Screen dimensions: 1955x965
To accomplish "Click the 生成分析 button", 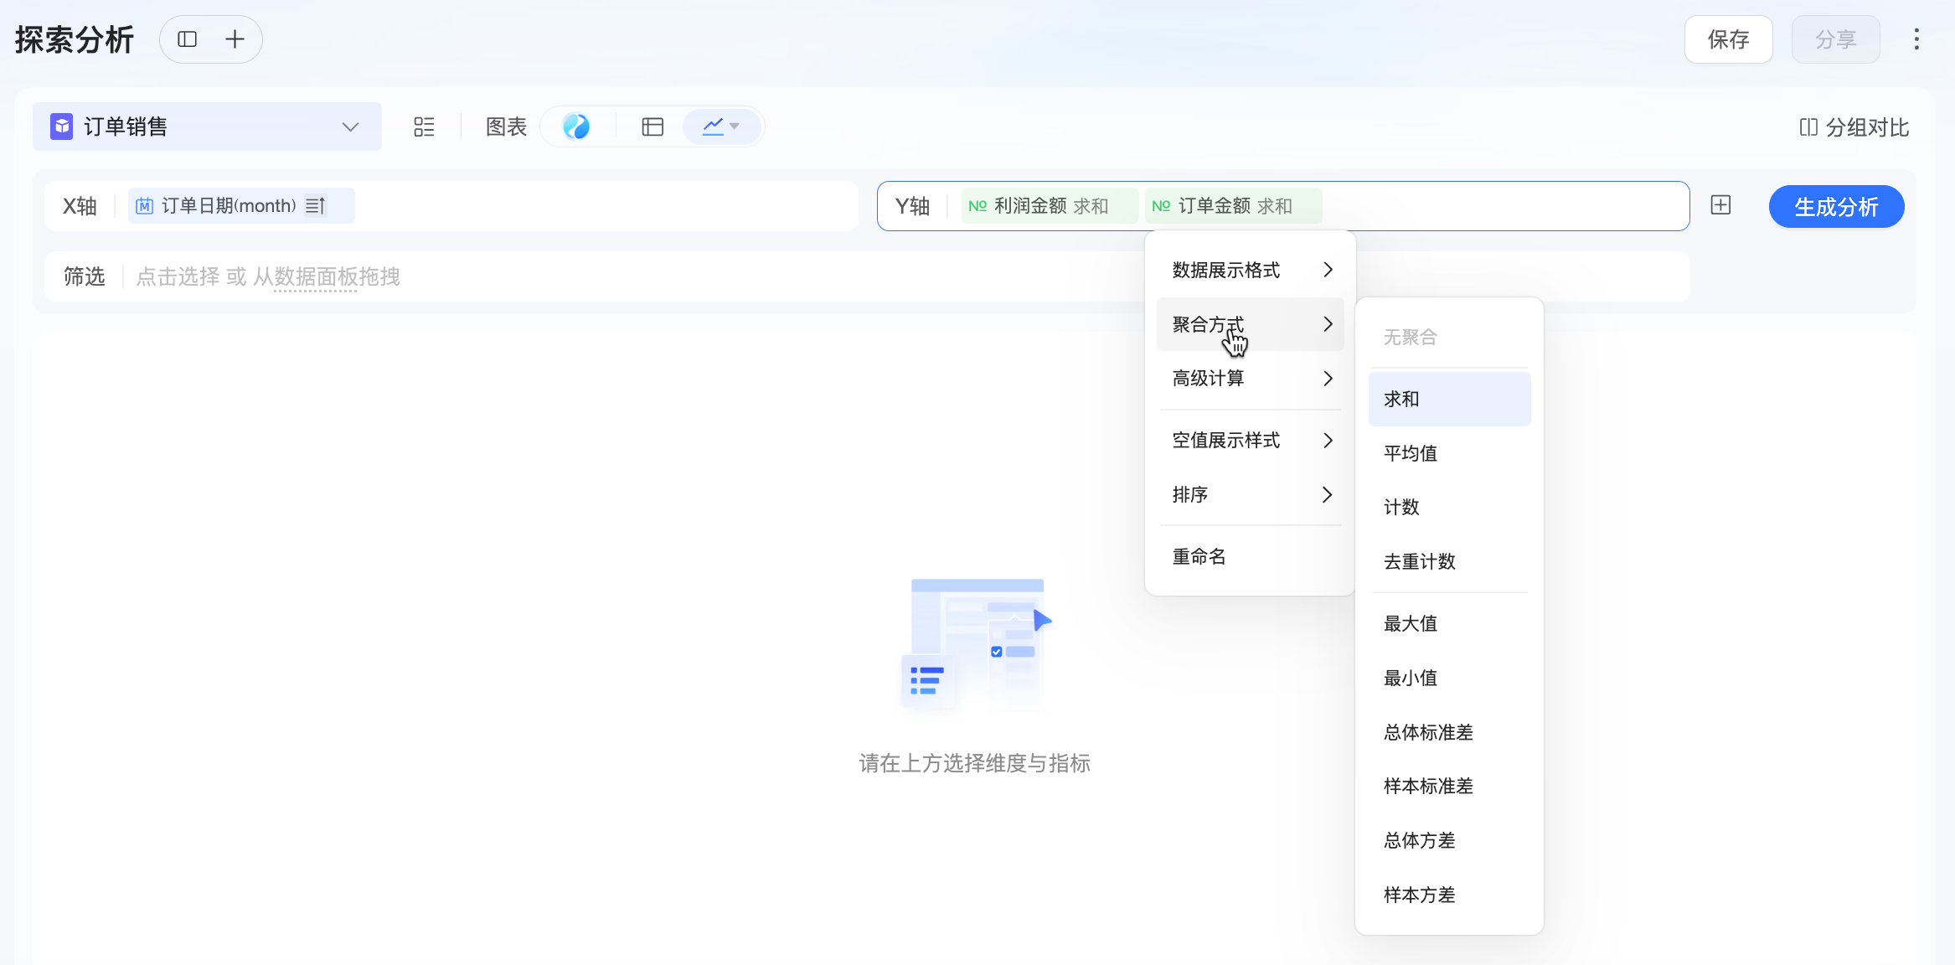I will (1836, 207).
